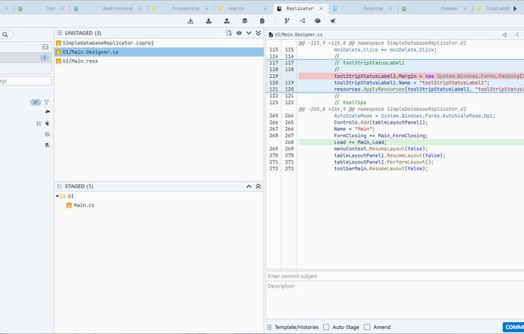Click the Stash changes icon in the toolbar
The height and width of the screenshot is (334, 524).
pyautogui.click(x=245, y=20)
